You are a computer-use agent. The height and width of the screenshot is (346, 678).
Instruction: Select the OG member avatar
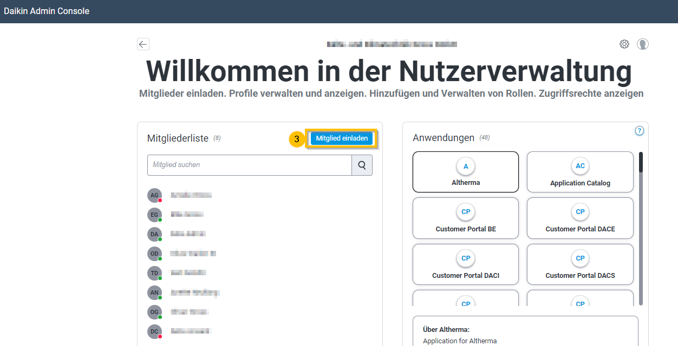[x=154, y=312]
